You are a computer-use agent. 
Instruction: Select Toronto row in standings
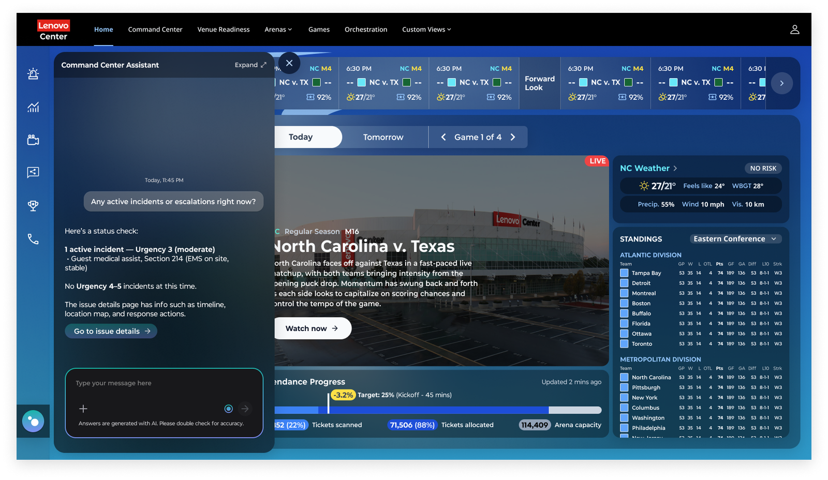click(x=701, y=344)
